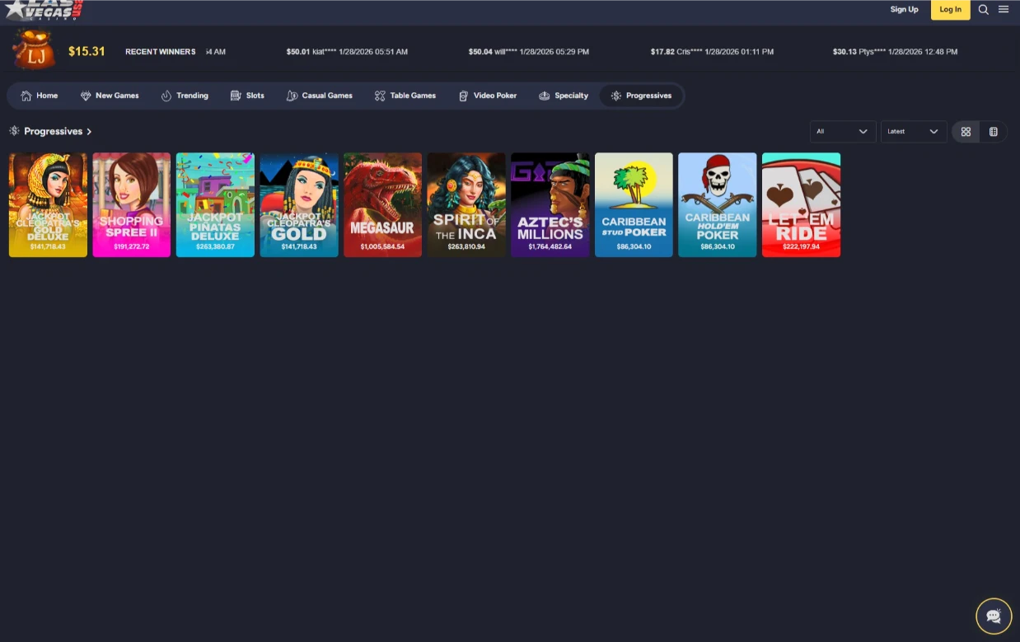Image resolution: width=1020 pixels, height=642 pixels.
Task: Click the LJ jackpot pot icon
Action: click(x=34, y=50)
